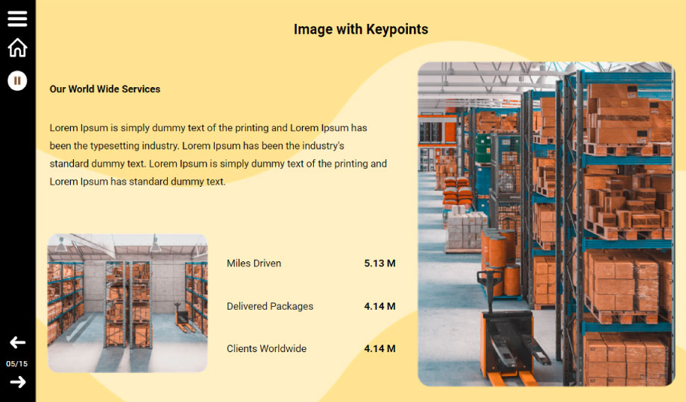Pause the course playback
Image resolution: width=686 pixels, height=402 pixels.
tap(17, 80)
